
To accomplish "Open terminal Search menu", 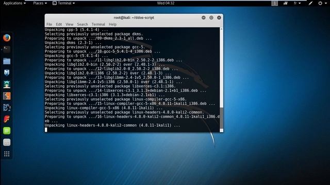I will [x=82, y=24].
